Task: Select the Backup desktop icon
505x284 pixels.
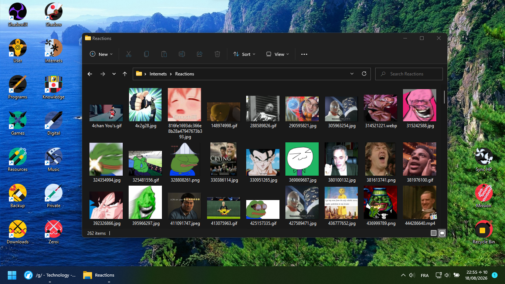Action: coord(18,196)
